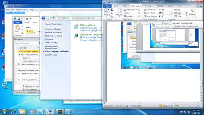Open Paragraph dialog launcher
Viewport: 204px width, 115px height.
(187, 19)
